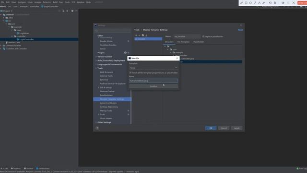Click OK in Settings dialog
Viewport: 307px width, 173px height.
[211, 128]
